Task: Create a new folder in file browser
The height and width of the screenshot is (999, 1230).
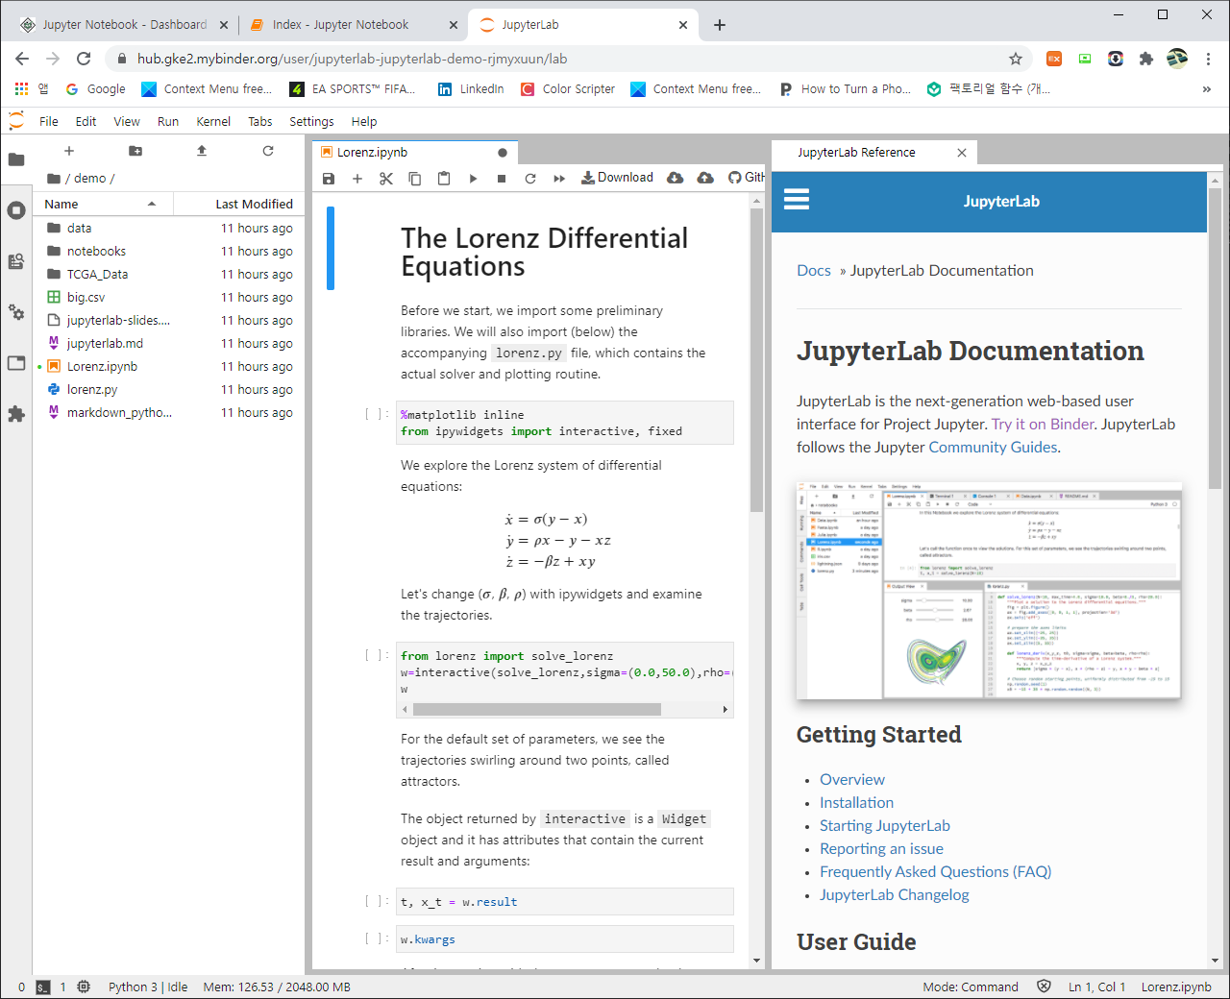Action: click(135, 151)
